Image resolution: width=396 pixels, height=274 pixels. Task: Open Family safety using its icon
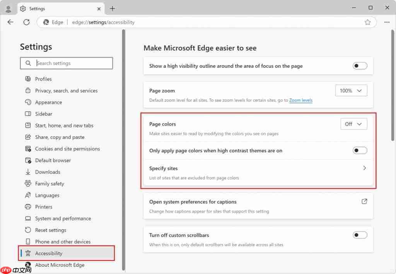point(28,183)
